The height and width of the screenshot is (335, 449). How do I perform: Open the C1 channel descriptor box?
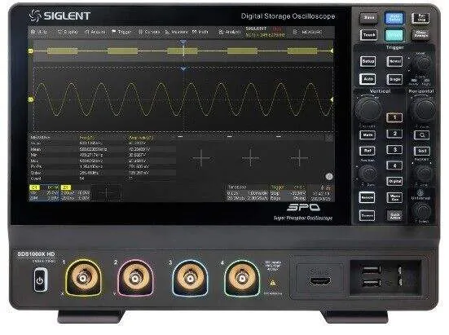coord(44,192)
